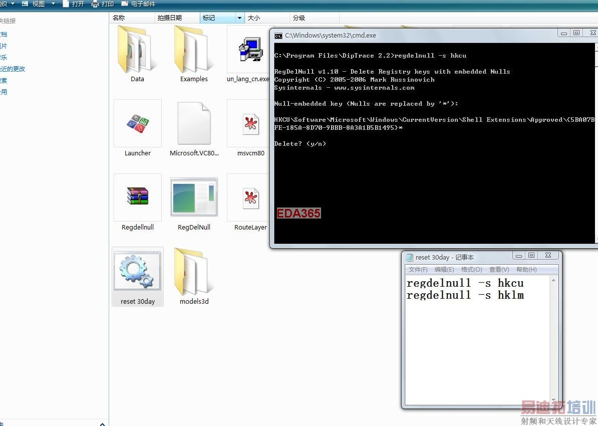
Task: Open Notepad 帮助(H) menu
Action: (x=526, y=270)
